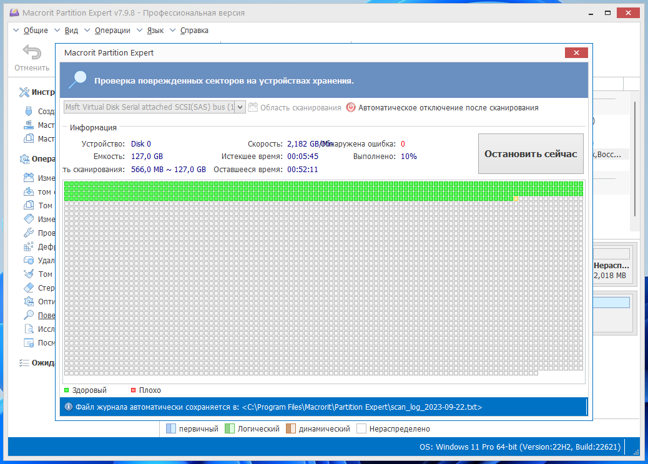The image size is (648, 464).
Task: Close the scan dialog with red X
Action: click(576, 52)
